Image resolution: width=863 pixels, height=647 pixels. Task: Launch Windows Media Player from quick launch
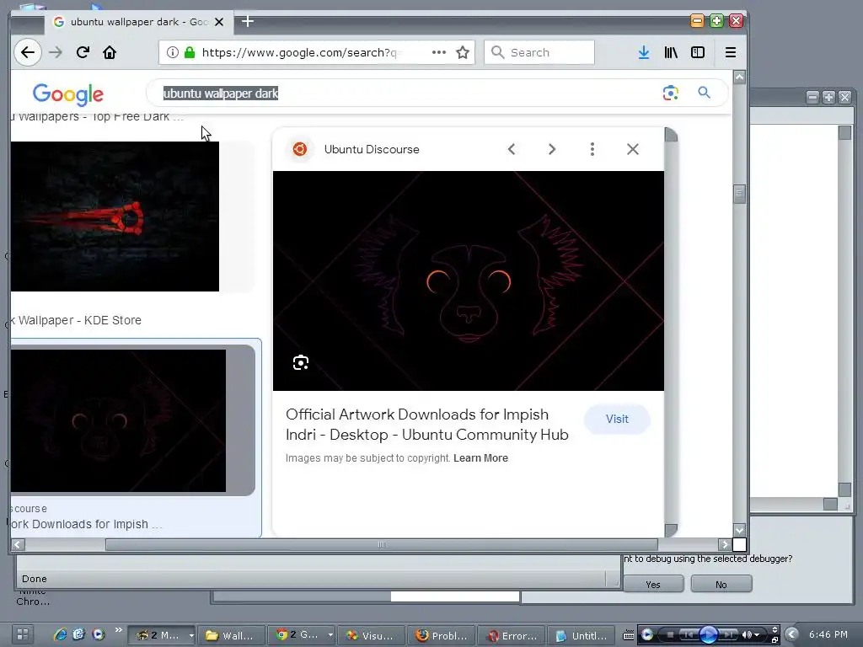[x=98, y=634]
